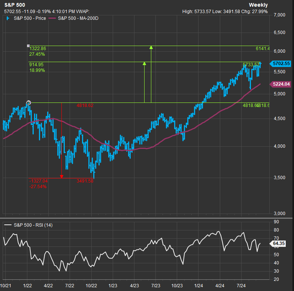Viewport: 294px width, 291px height.
Task: Click the 914.95 green measurement label
Action: (36, 65)
